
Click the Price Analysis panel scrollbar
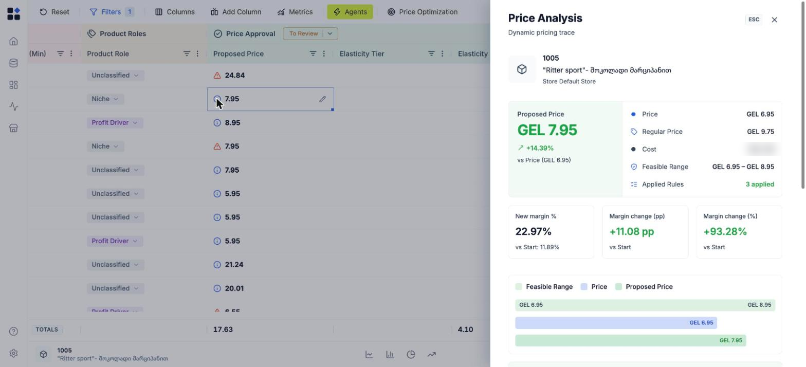point(803,95)
